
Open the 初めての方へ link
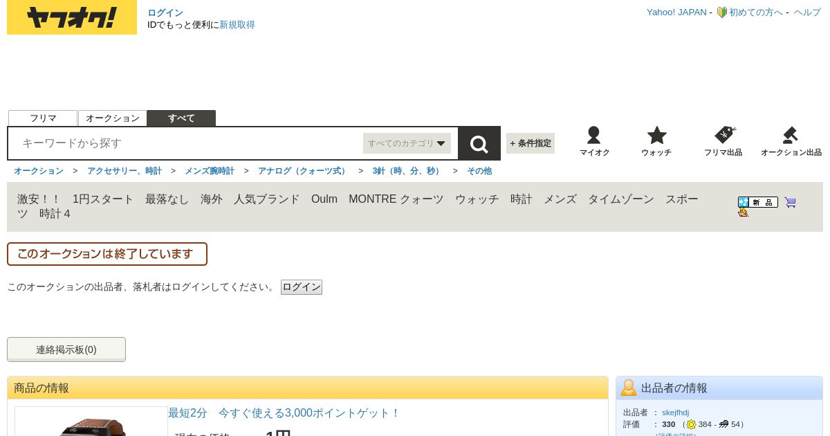(756, 12)
